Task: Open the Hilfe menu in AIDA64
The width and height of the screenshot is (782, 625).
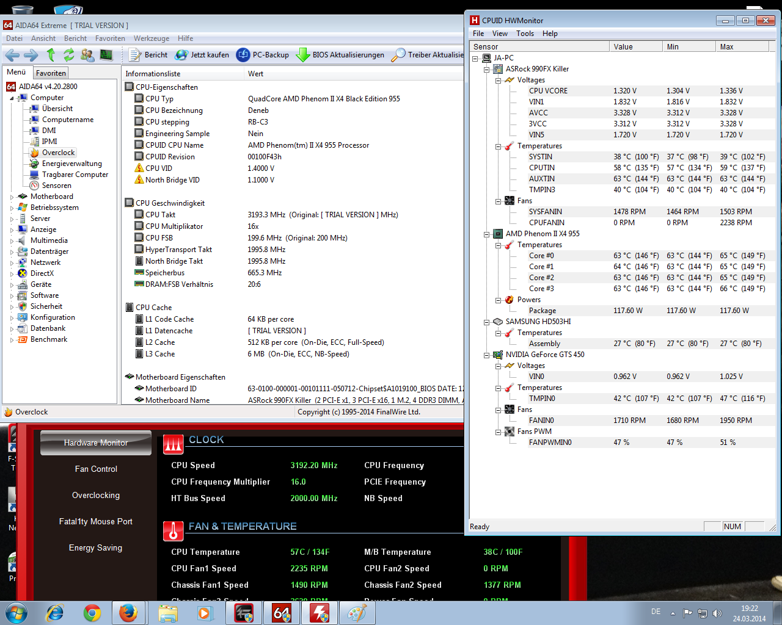Action: coord(185,38)
